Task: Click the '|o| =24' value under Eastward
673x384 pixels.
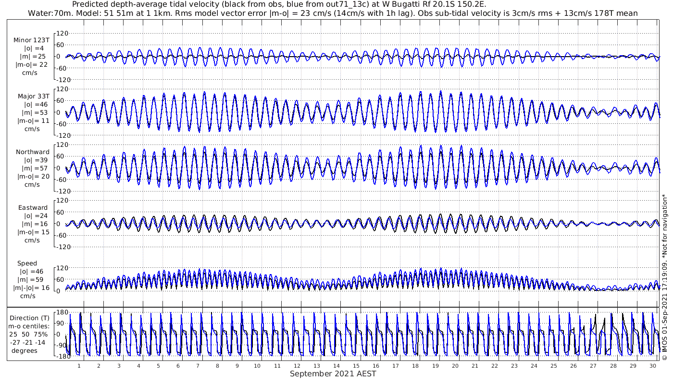Action: click(35, 216)
